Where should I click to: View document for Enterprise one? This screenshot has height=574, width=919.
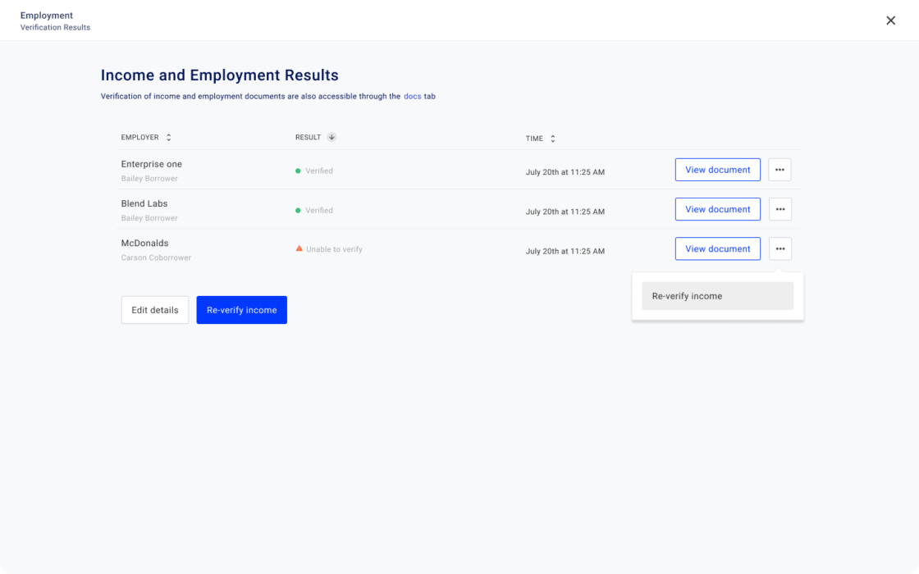click(x=717, y=170)
